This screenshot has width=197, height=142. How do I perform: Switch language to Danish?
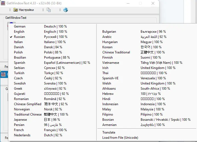(53, 47)
